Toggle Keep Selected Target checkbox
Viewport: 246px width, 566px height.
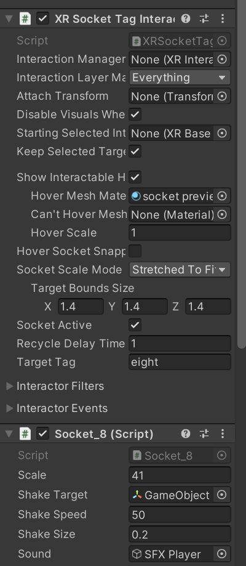pos(135,152)
